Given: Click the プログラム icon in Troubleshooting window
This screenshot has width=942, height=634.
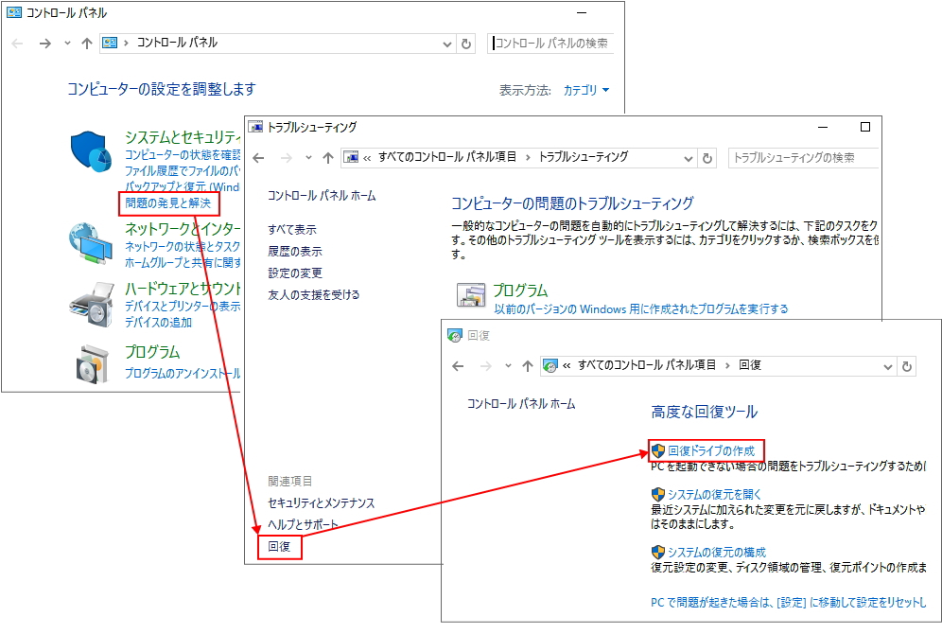Looking at the screenshot, I should (471, 296).
